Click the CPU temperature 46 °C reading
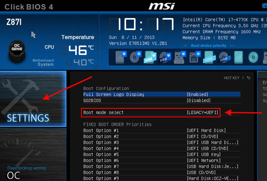 pyautogui.click(x=77, y=50)
